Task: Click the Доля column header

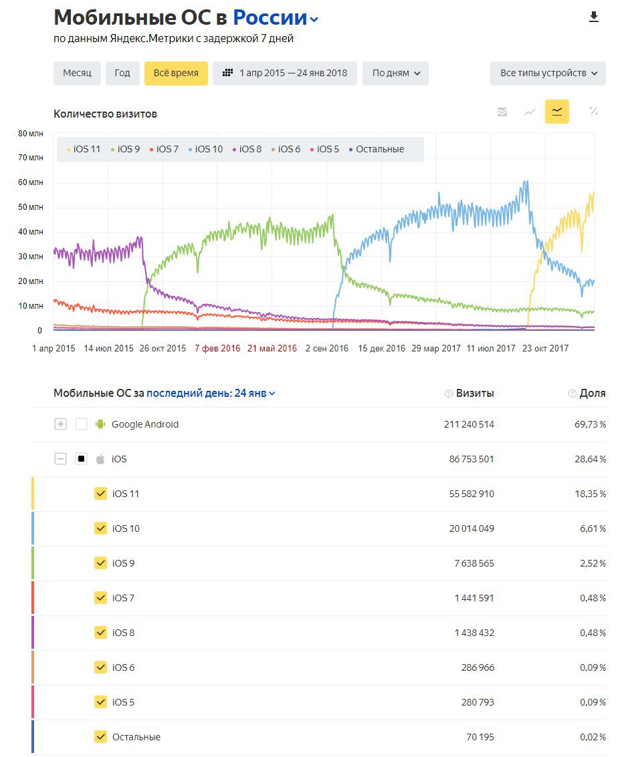Action: [593, 394]
